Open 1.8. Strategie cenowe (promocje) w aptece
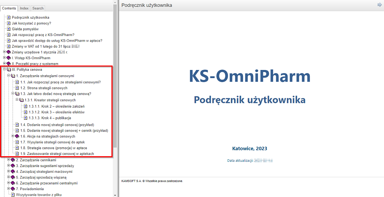This screenshot has height=197, width=384. point(53,148)
